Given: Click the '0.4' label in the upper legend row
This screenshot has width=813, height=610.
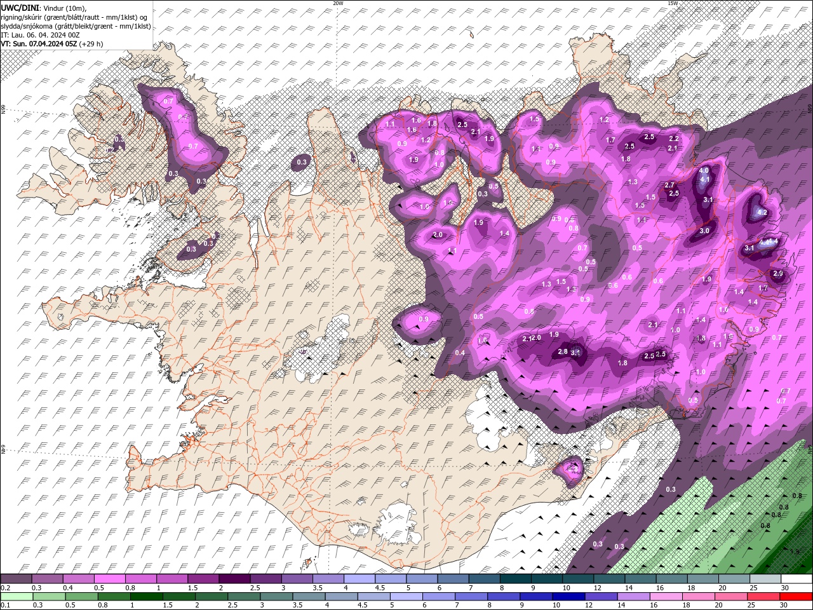Looking at the screenshot, I should point(67,588).
